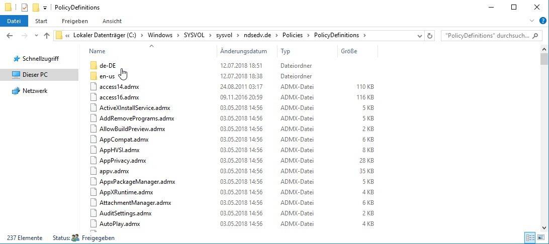Refresh the PolicyDefinitions folder view

point(430,36)
